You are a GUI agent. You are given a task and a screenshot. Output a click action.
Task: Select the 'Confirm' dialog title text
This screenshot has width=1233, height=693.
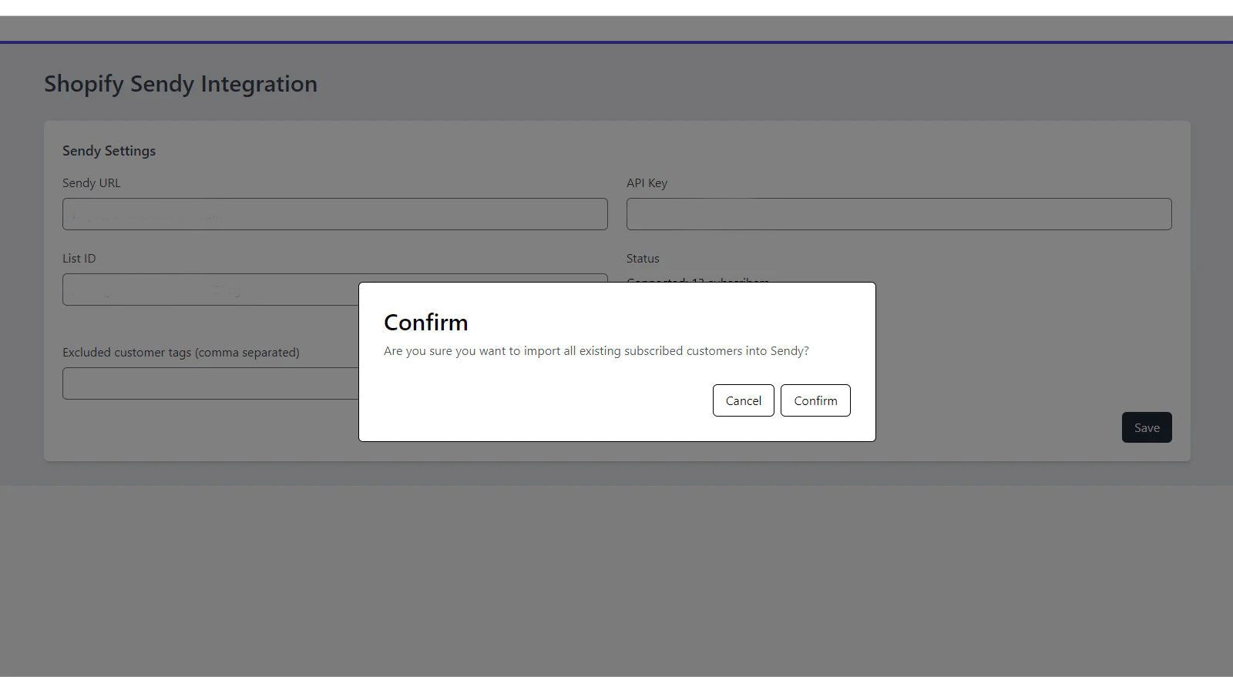425,322
